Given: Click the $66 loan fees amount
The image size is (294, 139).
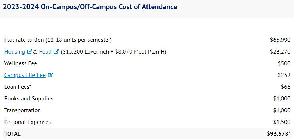Looking at the screenshot, I should (x=286, y=87).
